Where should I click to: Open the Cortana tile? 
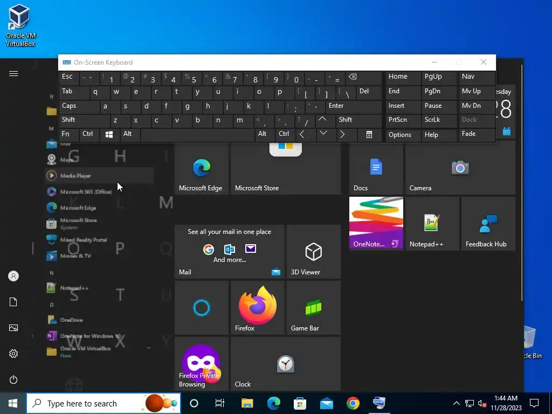click(x=202, y=308)
